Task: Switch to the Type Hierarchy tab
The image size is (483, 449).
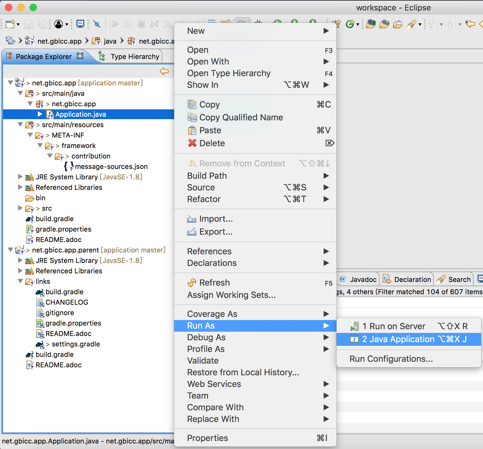Action: 134,57
